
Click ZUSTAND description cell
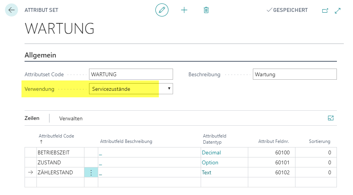(149, 162)
